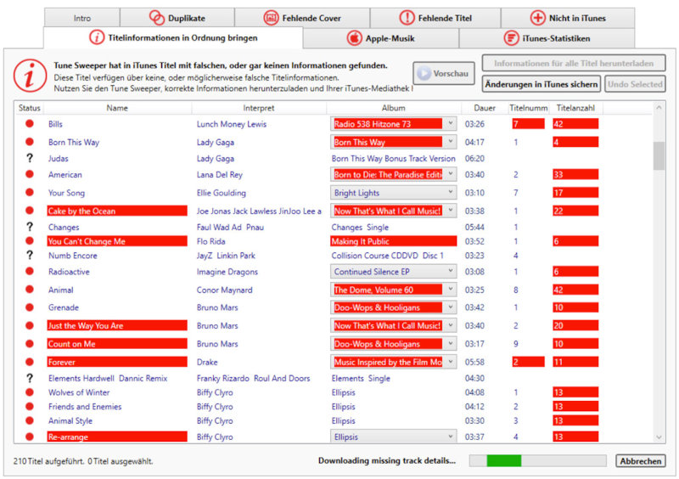Click the Titelanzahl value 33 for American
This screenshot has height=479, width=679.
point(575,174)
